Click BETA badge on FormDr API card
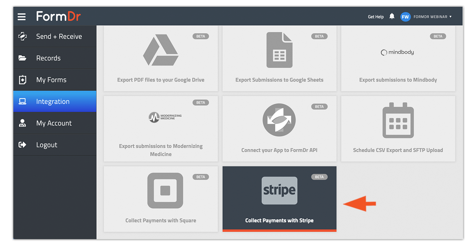 [319, 106]
